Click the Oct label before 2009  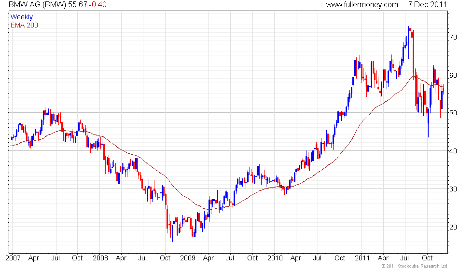click(x=165, y=258)
